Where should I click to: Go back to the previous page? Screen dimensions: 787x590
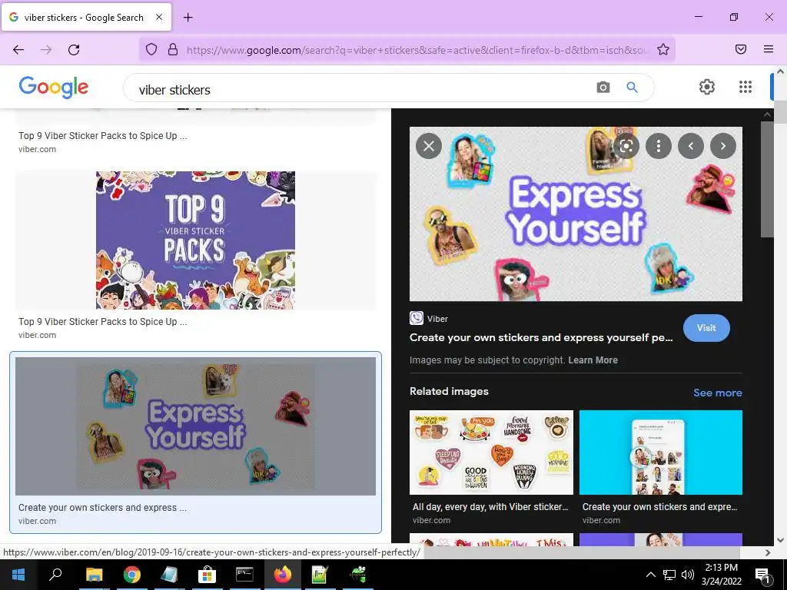pos(18,49)
